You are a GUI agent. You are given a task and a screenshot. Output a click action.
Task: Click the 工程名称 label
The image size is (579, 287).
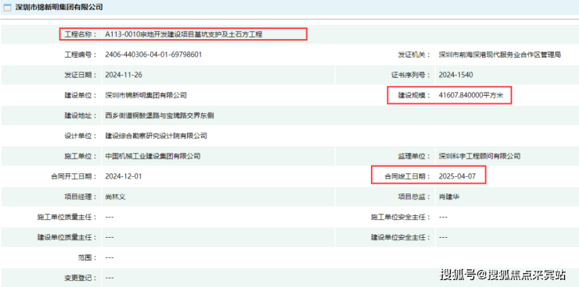point(81,34)
